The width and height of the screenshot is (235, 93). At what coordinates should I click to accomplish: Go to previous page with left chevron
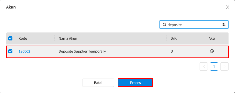click(203, 66)
